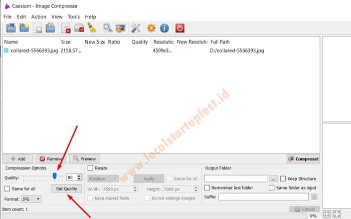Click the output folder browse ... button
The height and width of the screenshot is (219, 351).
pos(274,178)
